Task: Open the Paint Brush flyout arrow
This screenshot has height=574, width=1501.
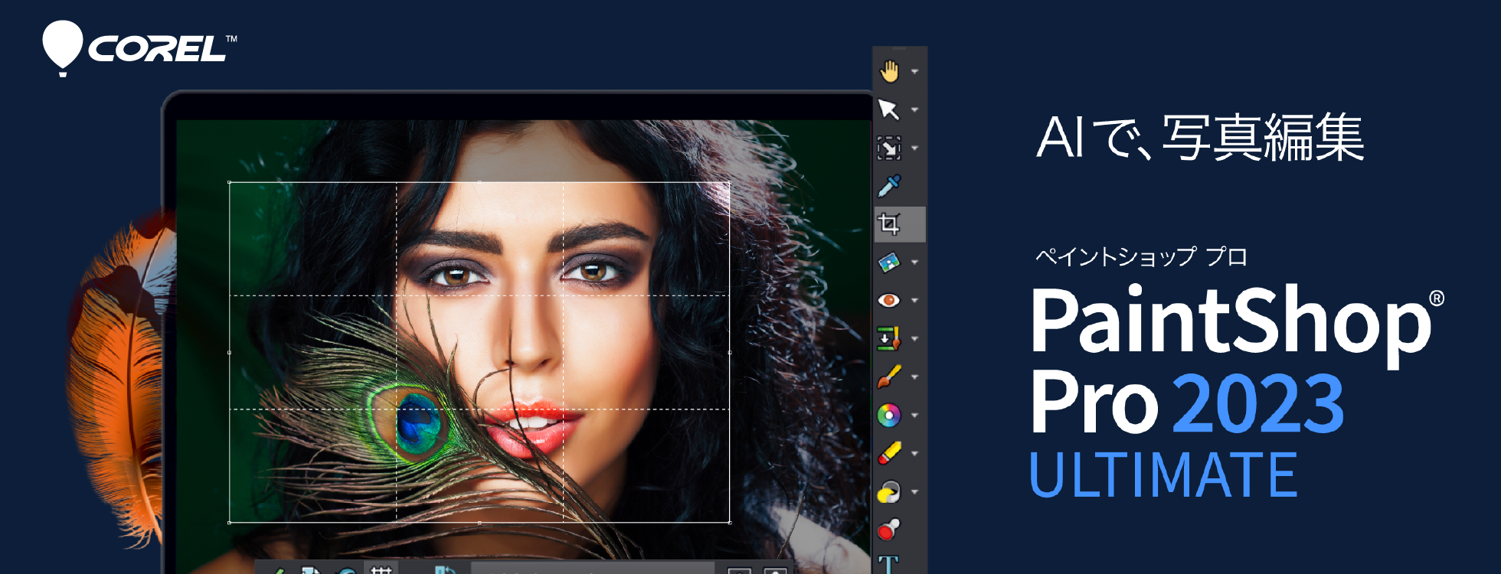Action: click(914, 377)
